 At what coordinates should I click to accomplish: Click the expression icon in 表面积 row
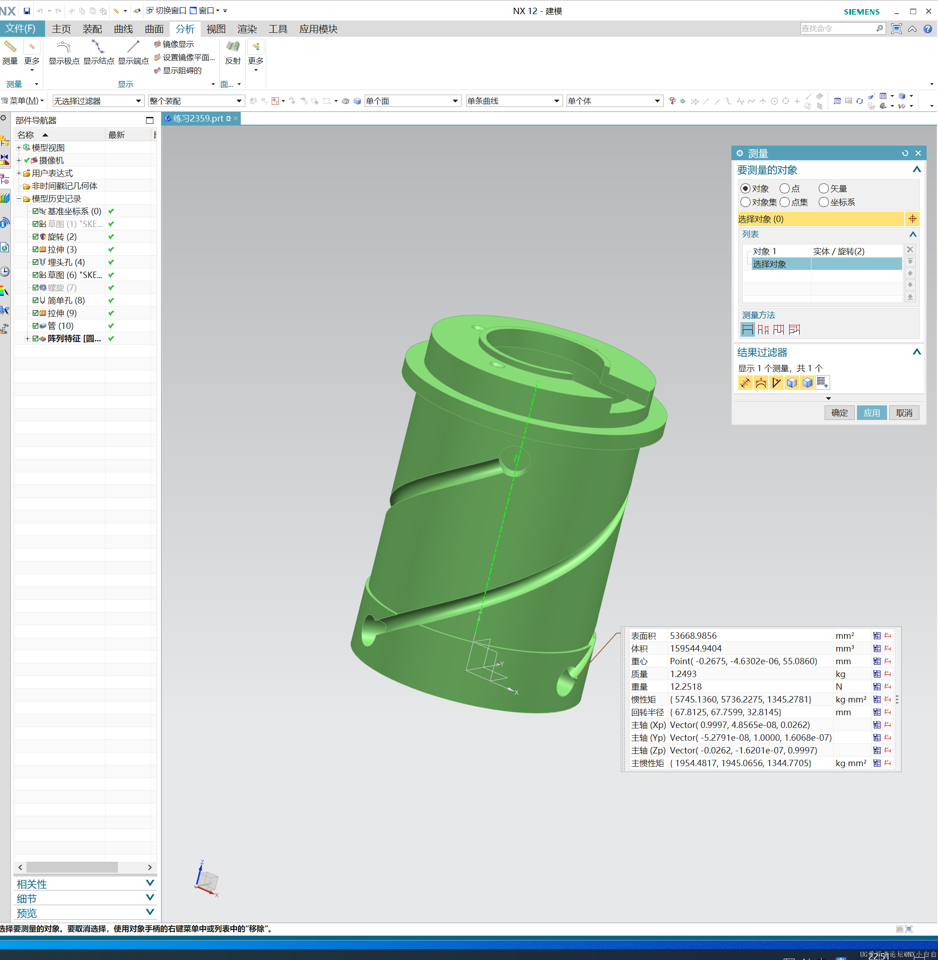[877, 636]
